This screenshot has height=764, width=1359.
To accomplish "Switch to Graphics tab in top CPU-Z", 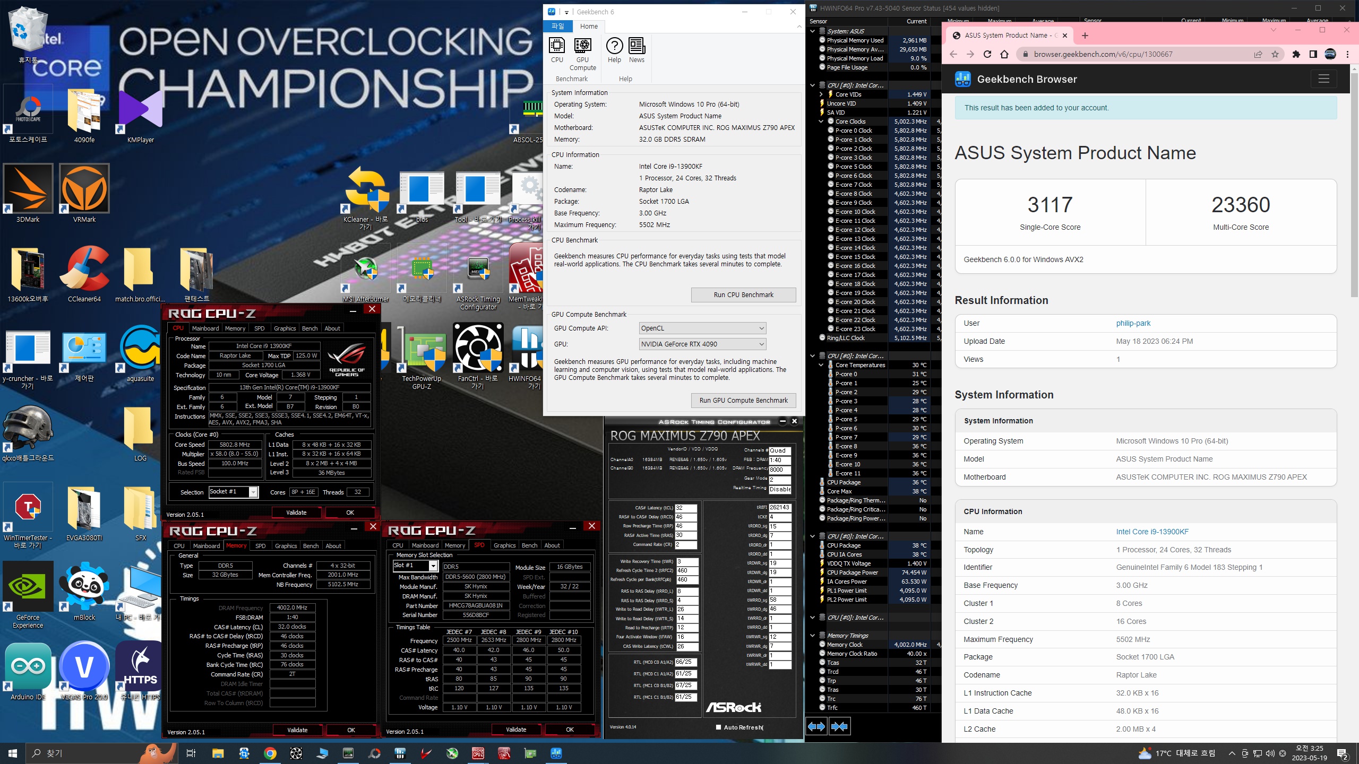I will 285,328.
